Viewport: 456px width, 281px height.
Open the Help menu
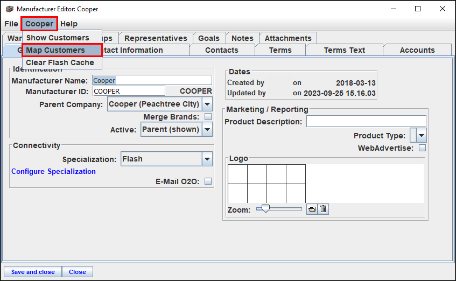point(69,24)
